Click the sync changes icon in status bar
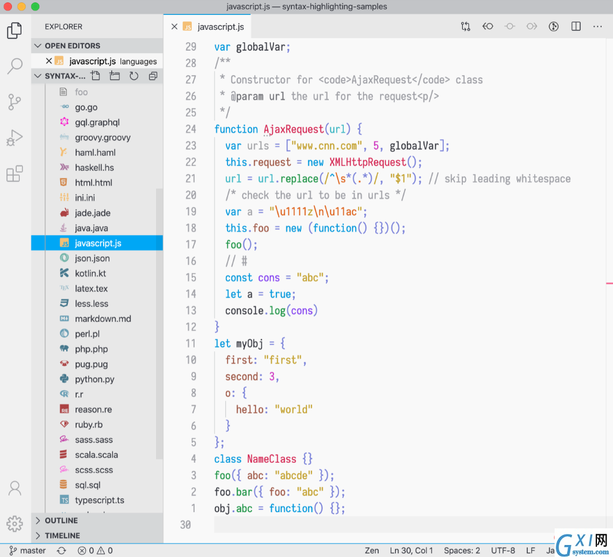The height and width of the screenshot is (557, 613). point(61,550)
